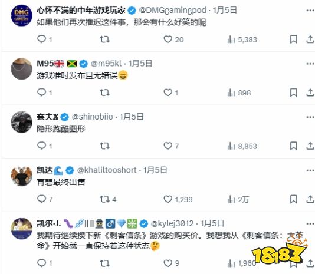Open the @khaliltooshort profile handle
Screen dimensions: 315x274
(x=107, y=170)
